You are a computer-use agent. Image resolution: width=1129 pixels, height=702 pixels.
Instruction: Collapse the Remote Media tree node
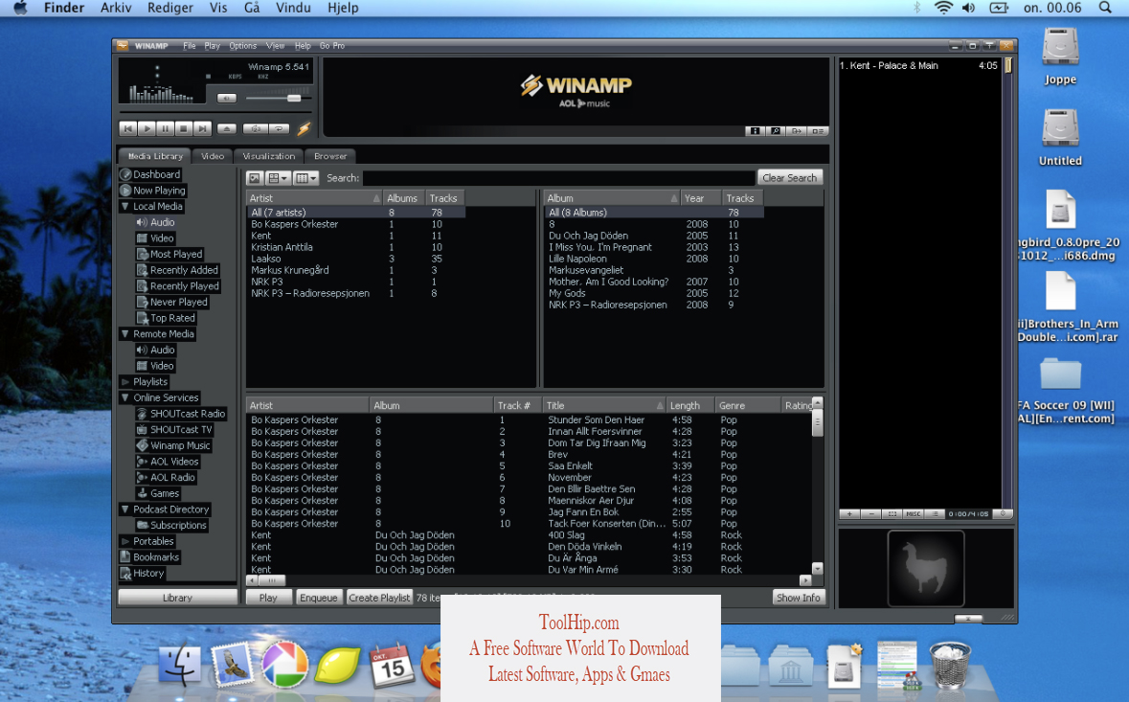point(125,334)
